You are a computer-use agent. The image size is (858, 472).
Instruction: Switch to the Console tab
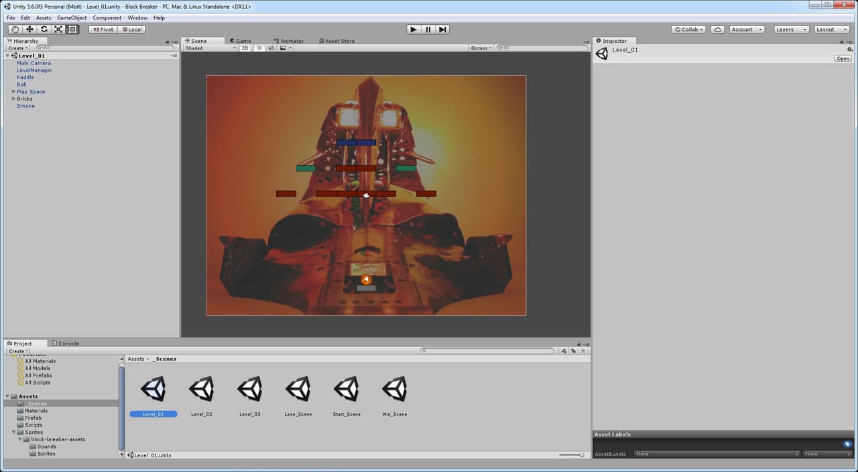tap(66, 343)
